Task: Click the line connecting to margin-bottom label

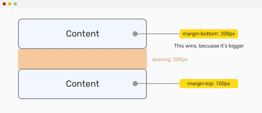Action: pos(159,34)
